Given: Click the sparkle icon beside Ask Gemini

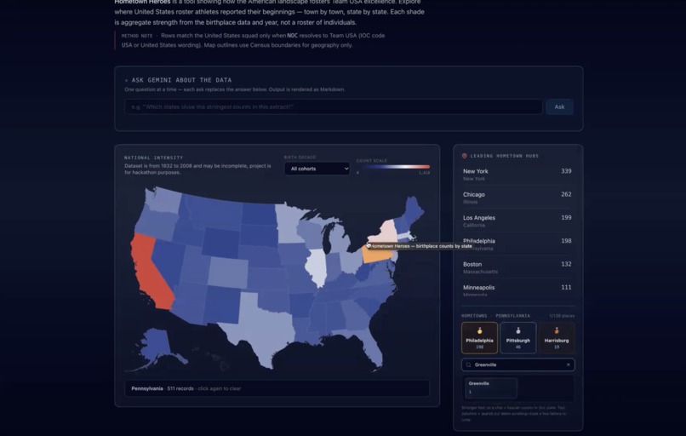Looking at the screenshot, I should click(x=127, y=81).
